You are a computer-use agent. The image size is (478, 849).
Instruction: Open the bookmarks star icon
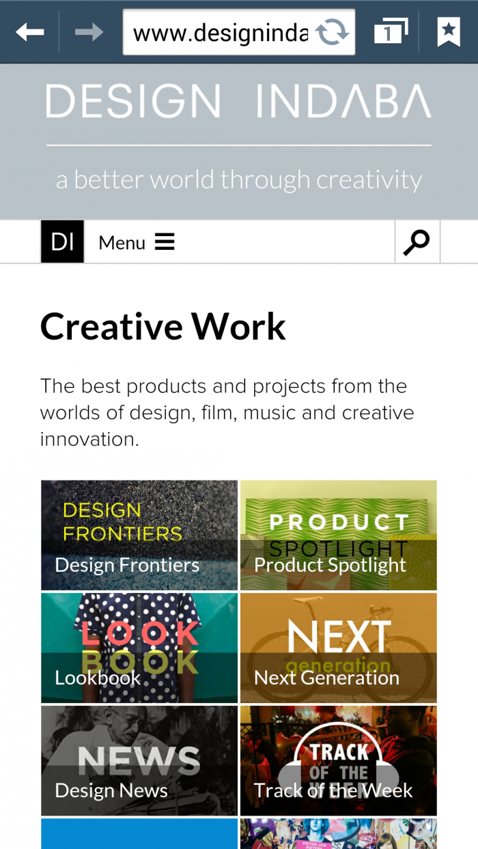coord(449,31)
